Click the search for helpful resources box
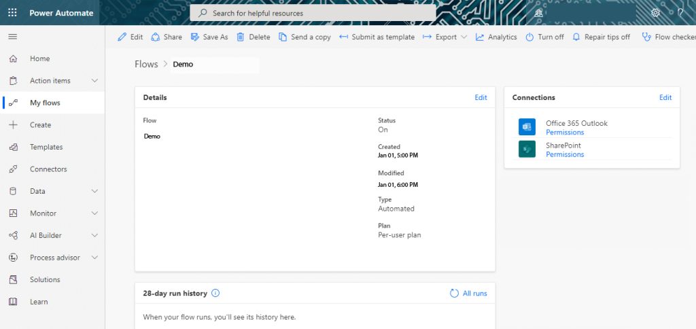 (313, 13)
